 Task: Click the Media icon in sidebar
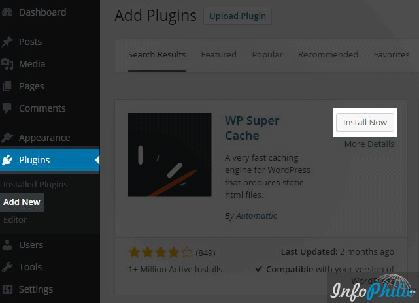7,64
